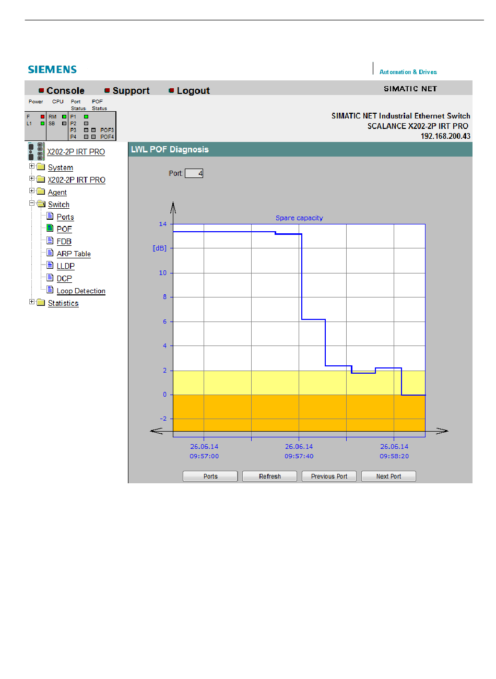Open the LLDP link
This screenshot has width=496, height=679.
(66, 266)
